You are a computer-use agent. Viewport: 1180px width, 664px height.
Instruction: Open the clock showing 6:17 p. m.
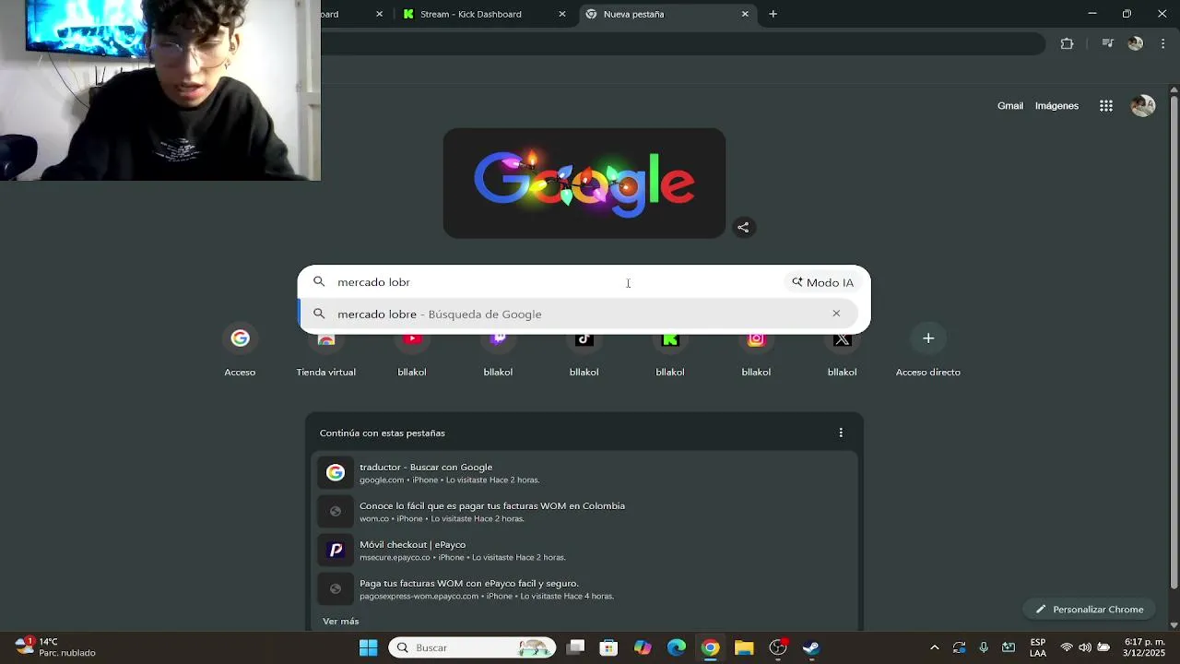point(1145,647)
